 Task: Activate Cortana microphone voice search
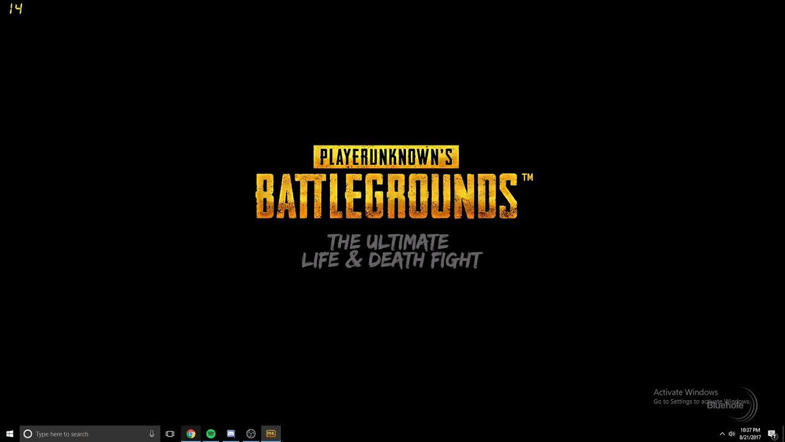151,433
